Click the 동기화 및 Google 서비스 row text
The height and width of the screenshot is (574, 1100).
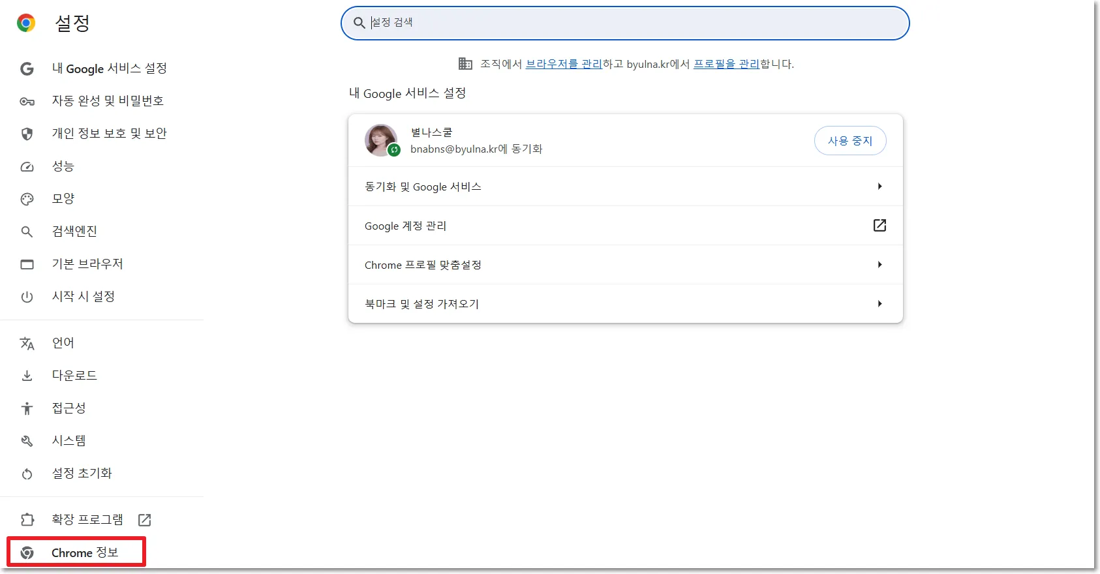click(423, 187)
